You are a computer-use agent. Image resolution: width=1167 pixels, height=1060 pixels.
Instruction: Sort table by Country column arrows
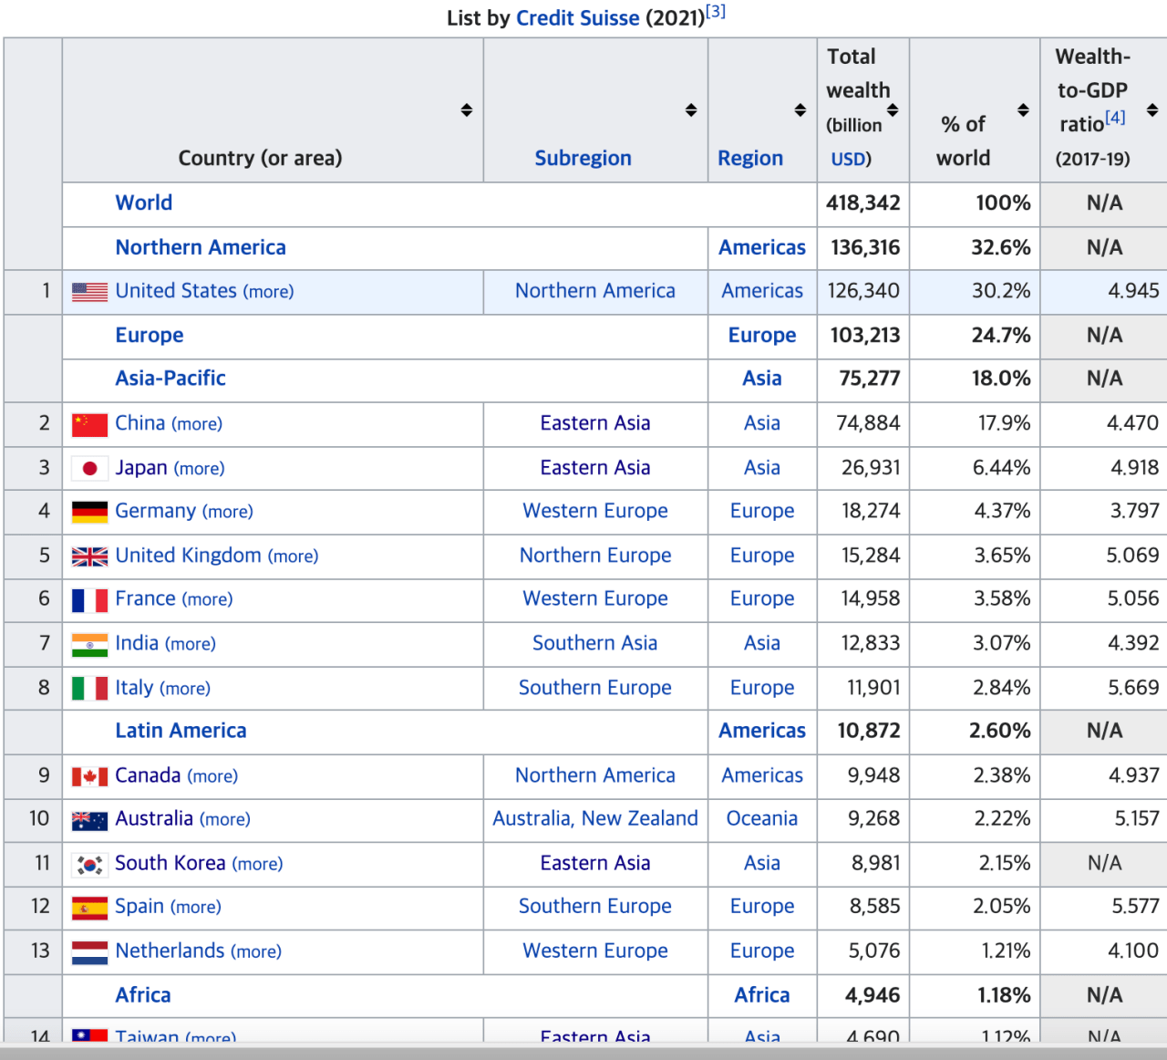pyautogui.click(x=466, y=110)
